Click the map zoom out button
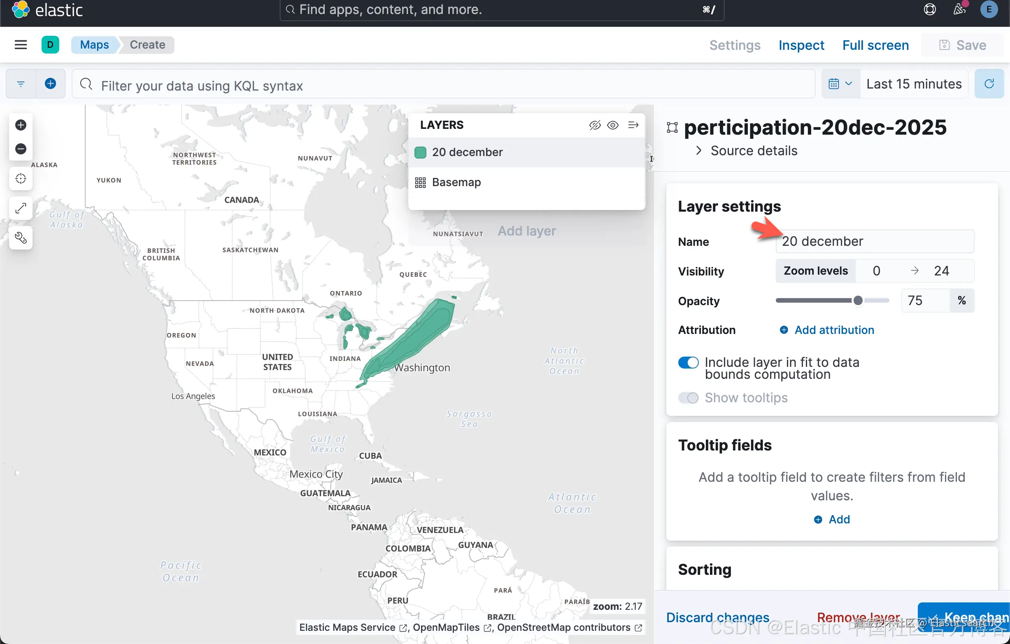1010x644 pixels. pyautogui.click(x=21, y=149)
